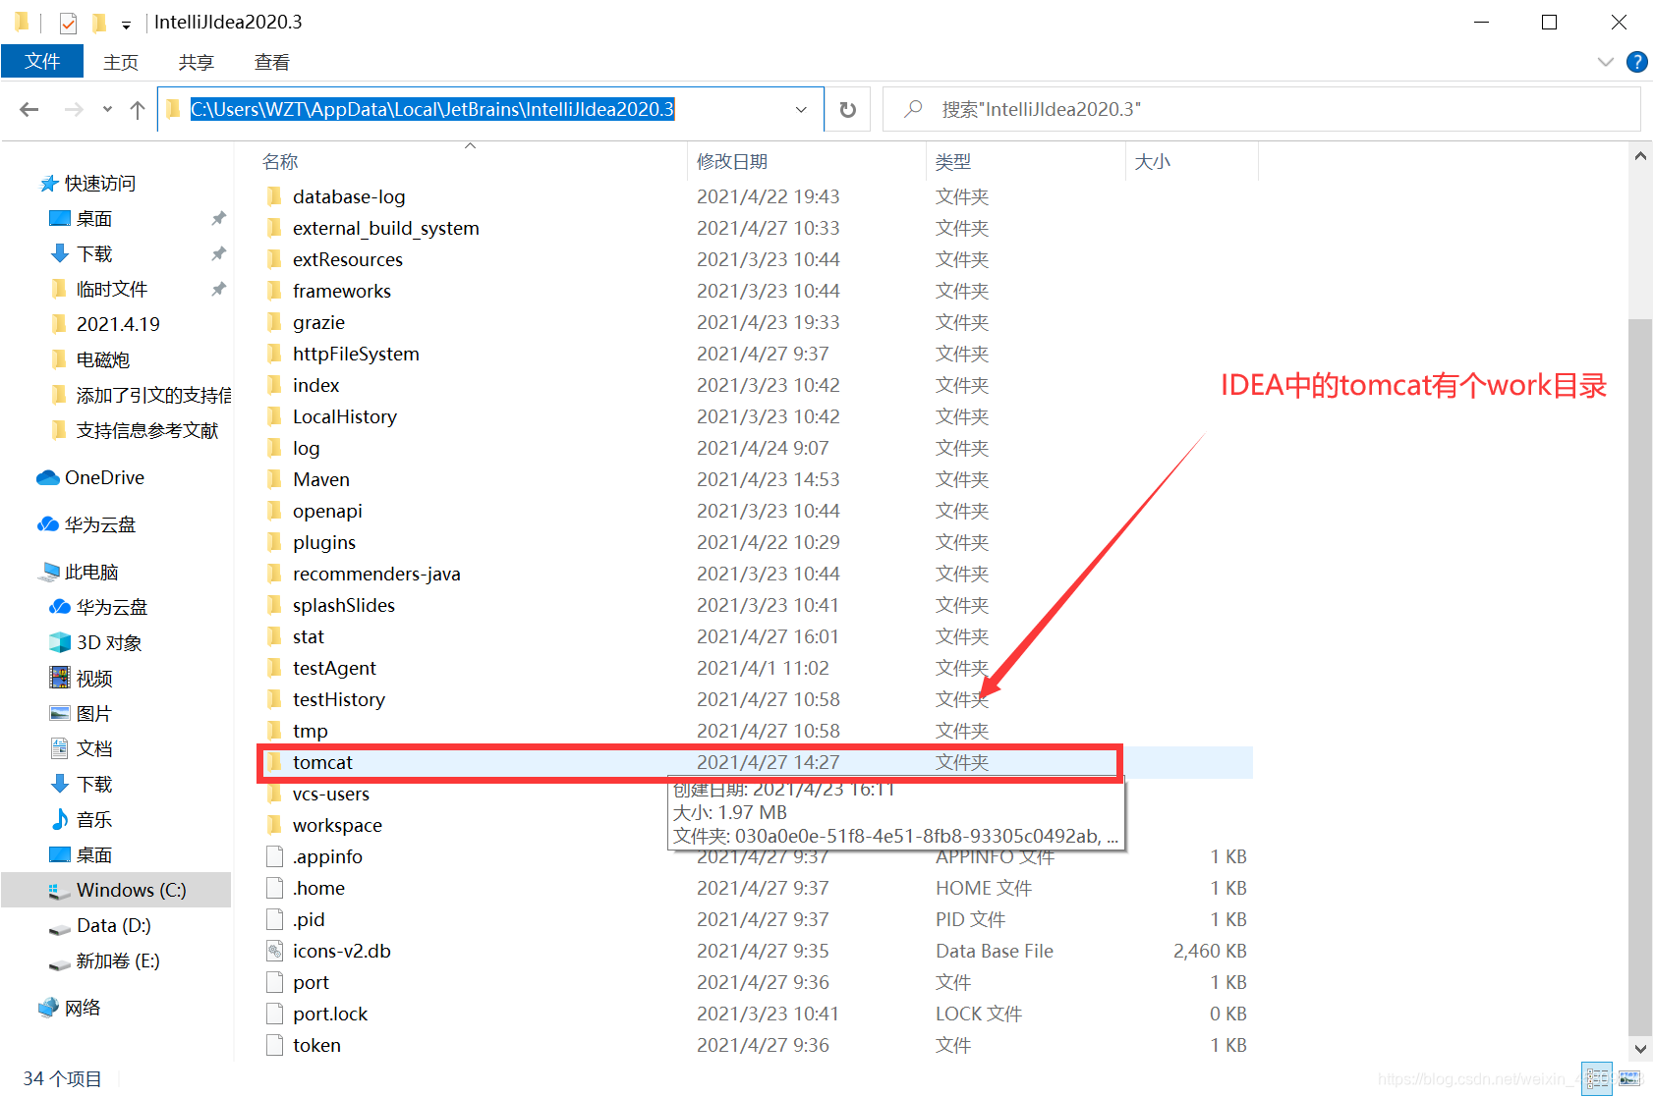This screenshot has height=1097, width=1654.
Task: Expand the ribbon with the chevron
Action: coord(1606,62)
